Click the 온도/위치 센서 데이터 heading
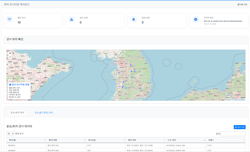Screen dimensions: 250x152 click(19, 126)
